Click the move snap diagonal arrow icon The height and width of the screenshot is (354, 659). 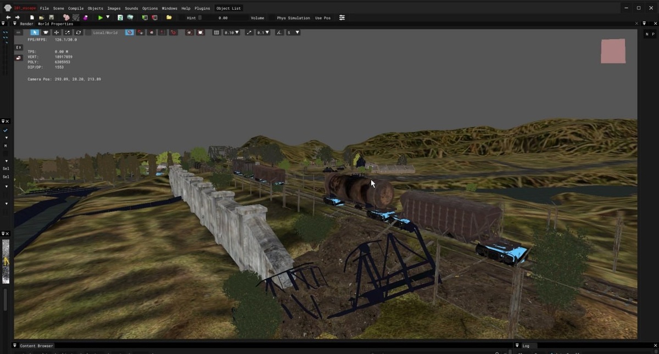coord(249,32)
